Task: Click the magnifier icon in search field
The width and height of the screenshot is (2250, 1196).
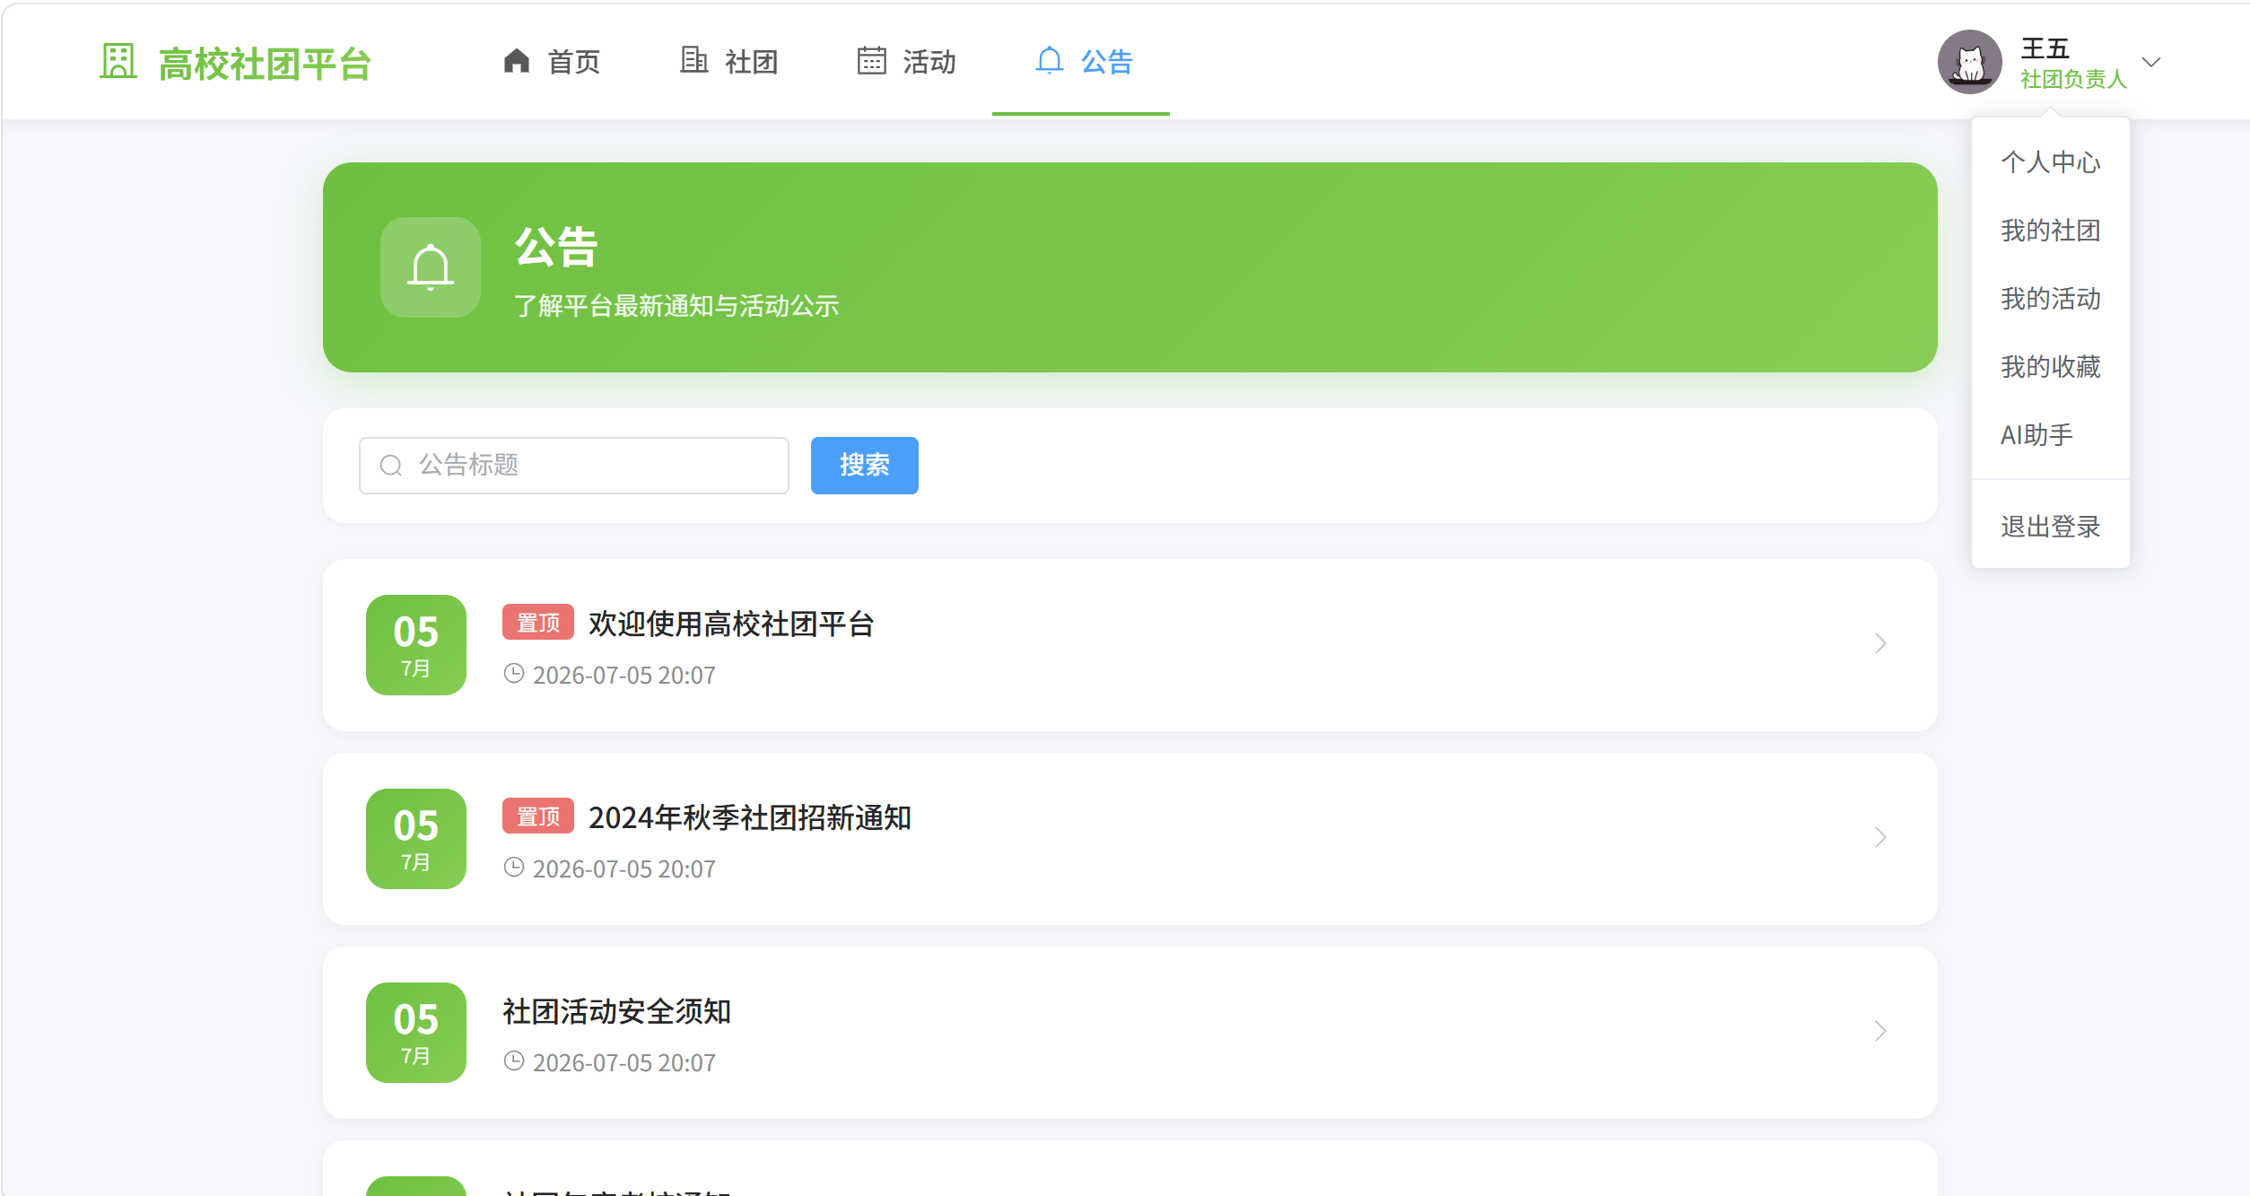Action: [390, 465]
